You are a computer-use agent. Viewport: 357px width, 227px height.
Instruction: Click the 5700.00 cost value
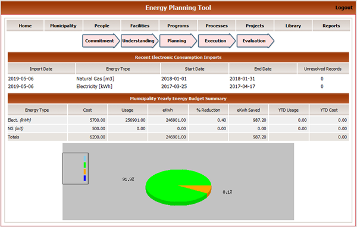pyautogui.click(x=98, y=120)
